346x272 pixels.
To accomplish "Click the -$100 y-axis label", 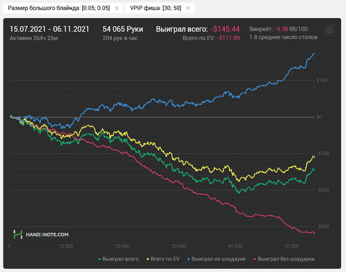I will (x=323, y=153).
